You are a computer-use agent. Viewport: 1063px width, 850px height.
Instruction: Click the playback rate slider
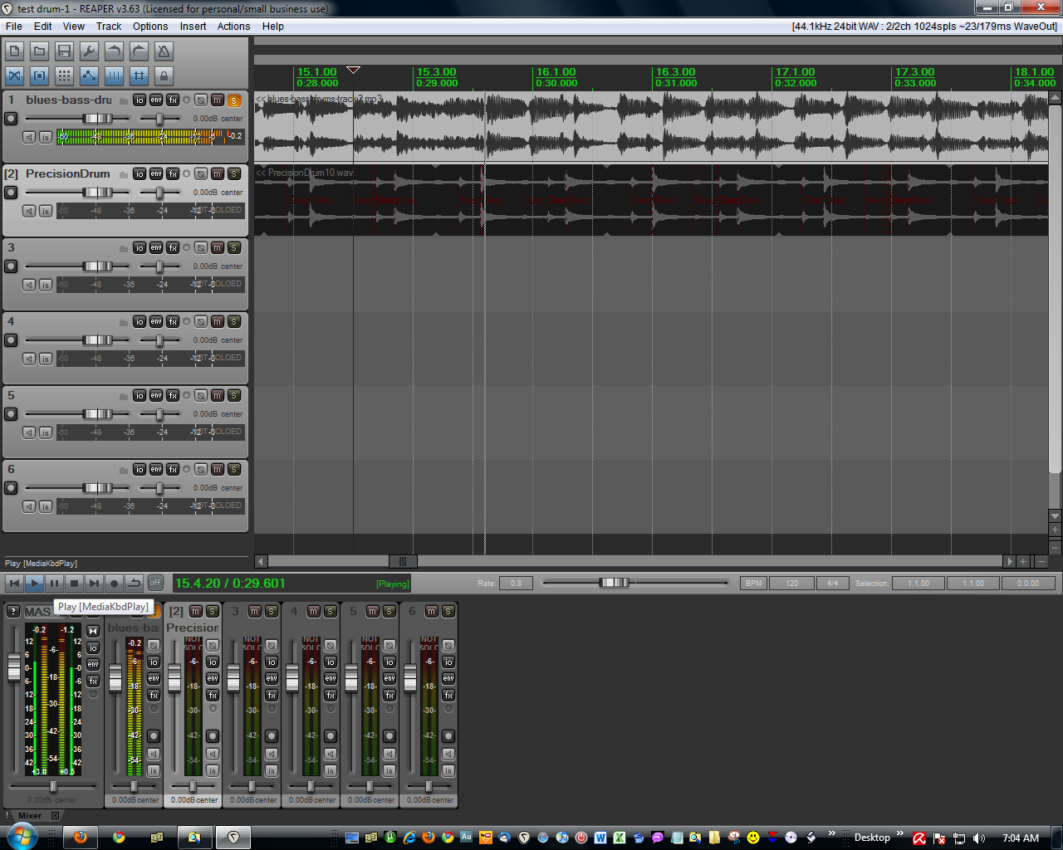(x=615, y=583)
